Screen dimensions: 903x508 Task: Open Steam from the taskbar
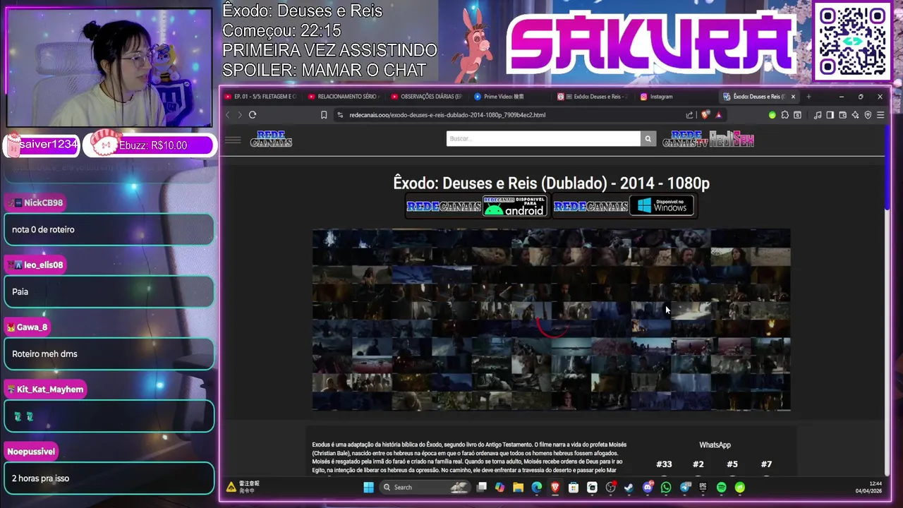[629, 488]
